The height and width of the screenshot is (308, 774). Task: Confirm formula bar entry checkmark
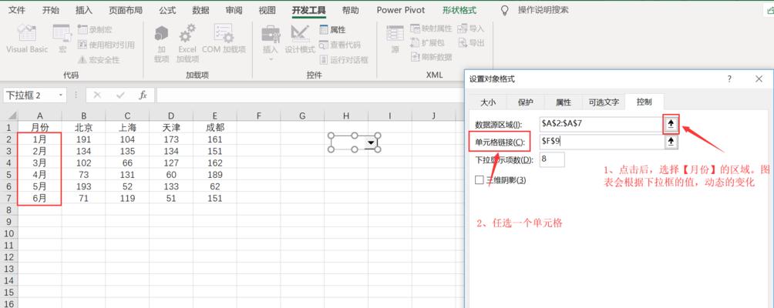[120, 95]
